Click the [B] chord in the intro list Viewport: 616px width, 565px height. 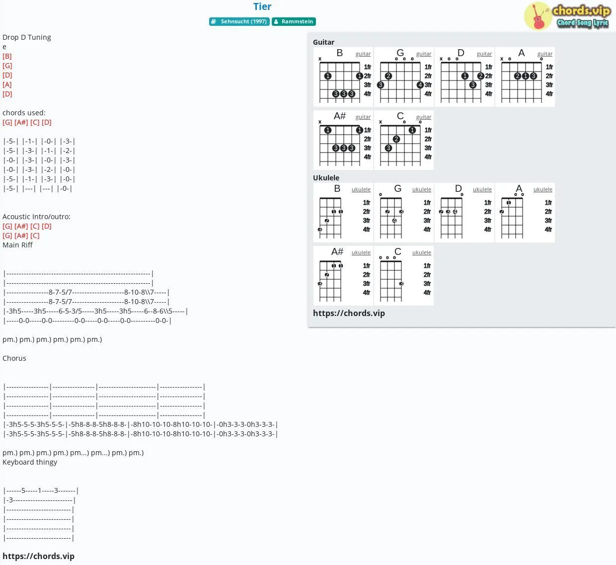[x=7, y=56]
